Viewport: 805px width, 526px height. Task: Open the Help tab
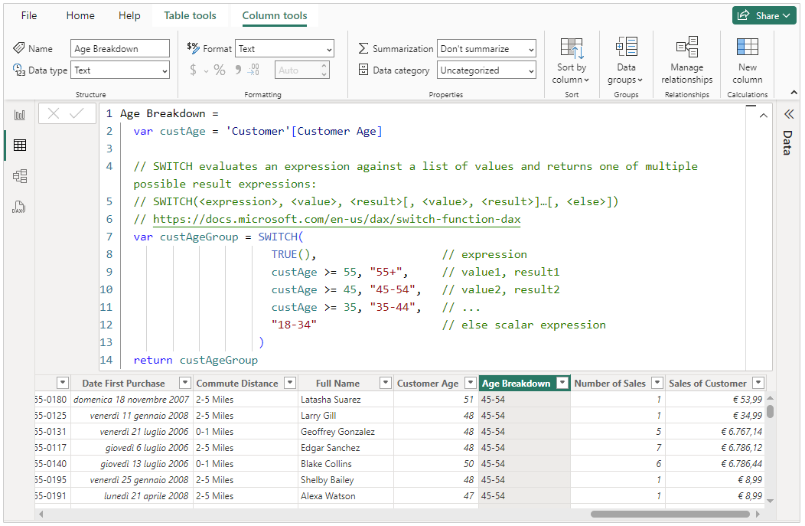pos(129,15)
